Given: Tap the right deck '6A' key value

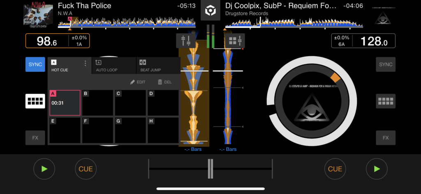Looking at the screenshot, I should tap(342, 44).
